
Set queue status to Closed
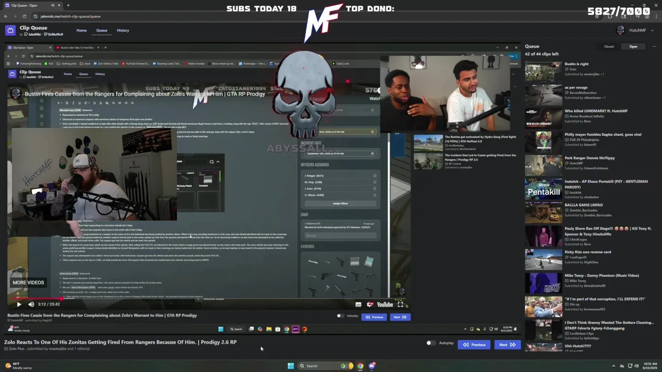609,47
